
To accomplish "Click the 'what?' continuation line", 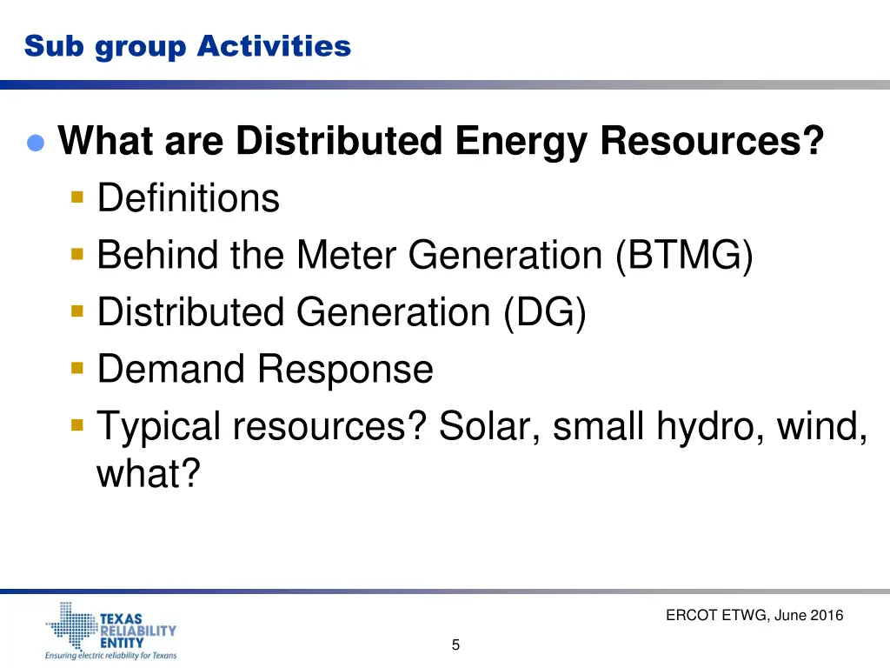I will pyautogui.click(x=149, y=472).
